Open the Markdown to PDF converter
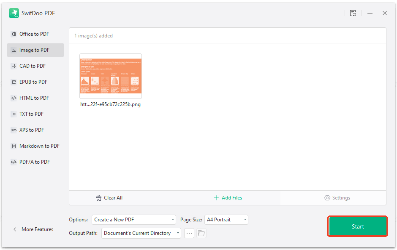Viewport: 397px width, 250px height. (x=35, y=146)
